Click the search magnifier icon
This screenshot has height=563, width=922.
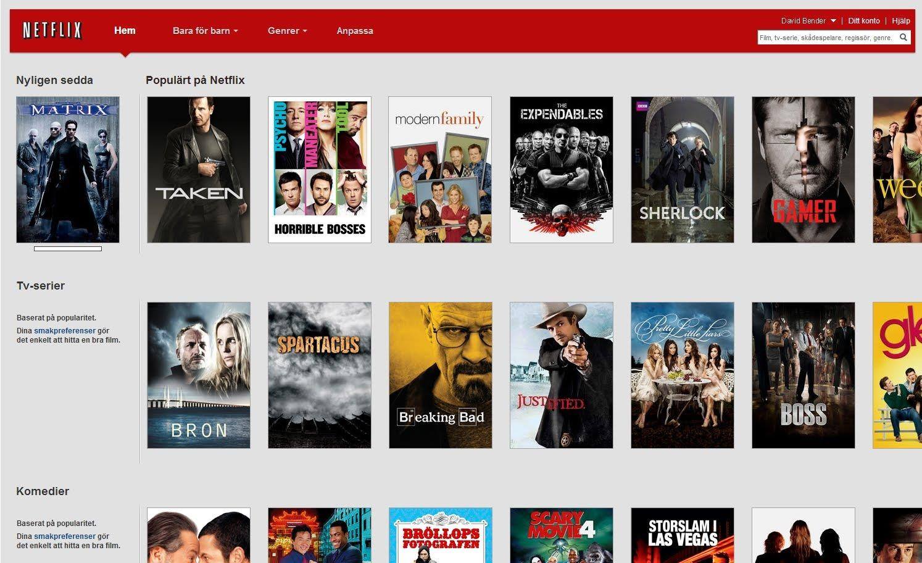point(903,38)
